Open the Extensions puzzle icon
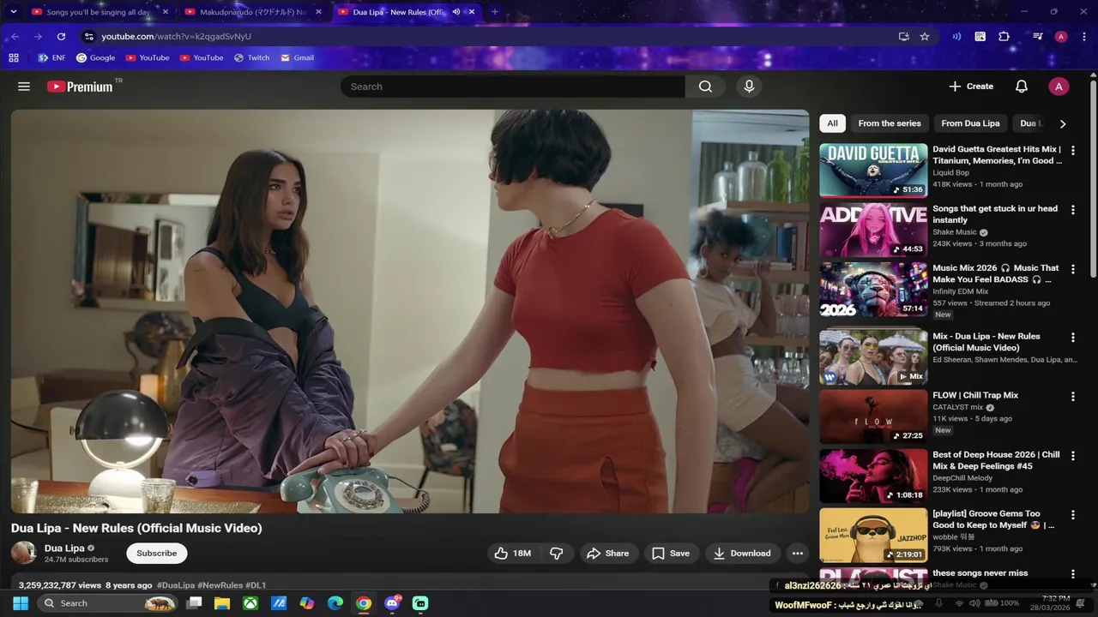Screen dimensions: 1098x617 point(1004,37)
